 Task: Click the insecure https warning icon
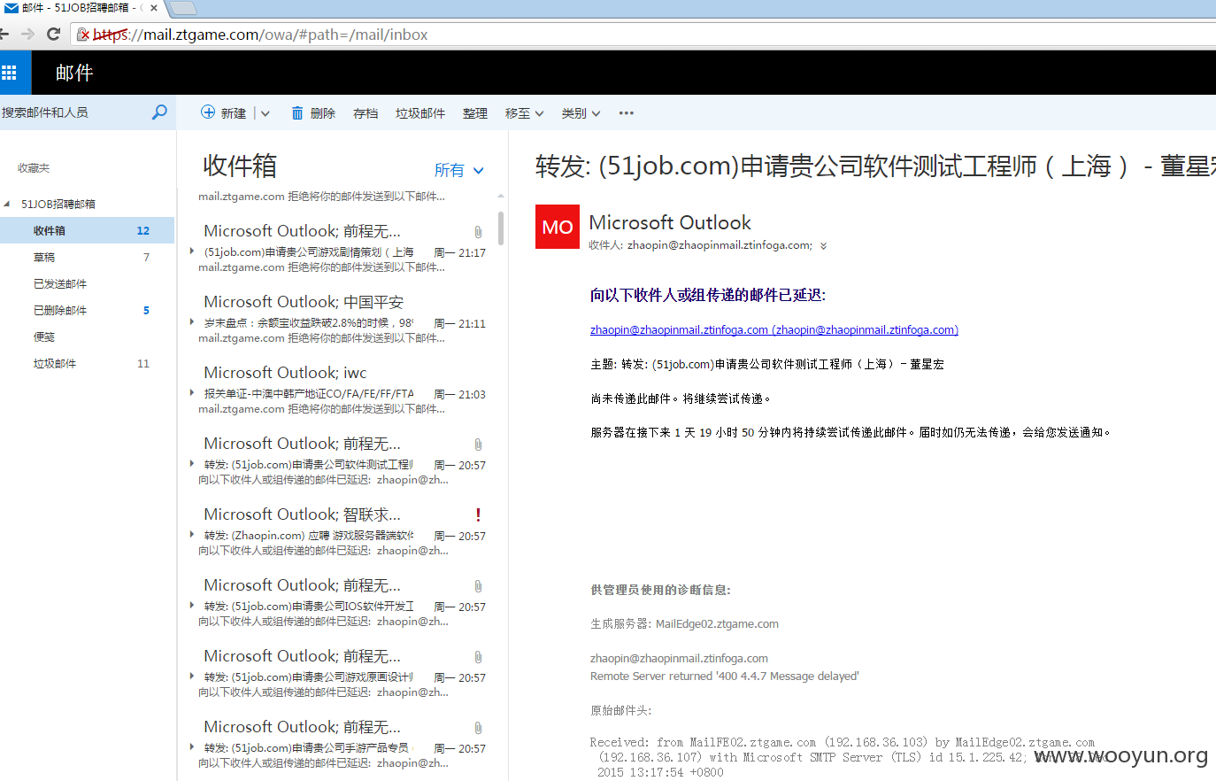coord(83,35)
